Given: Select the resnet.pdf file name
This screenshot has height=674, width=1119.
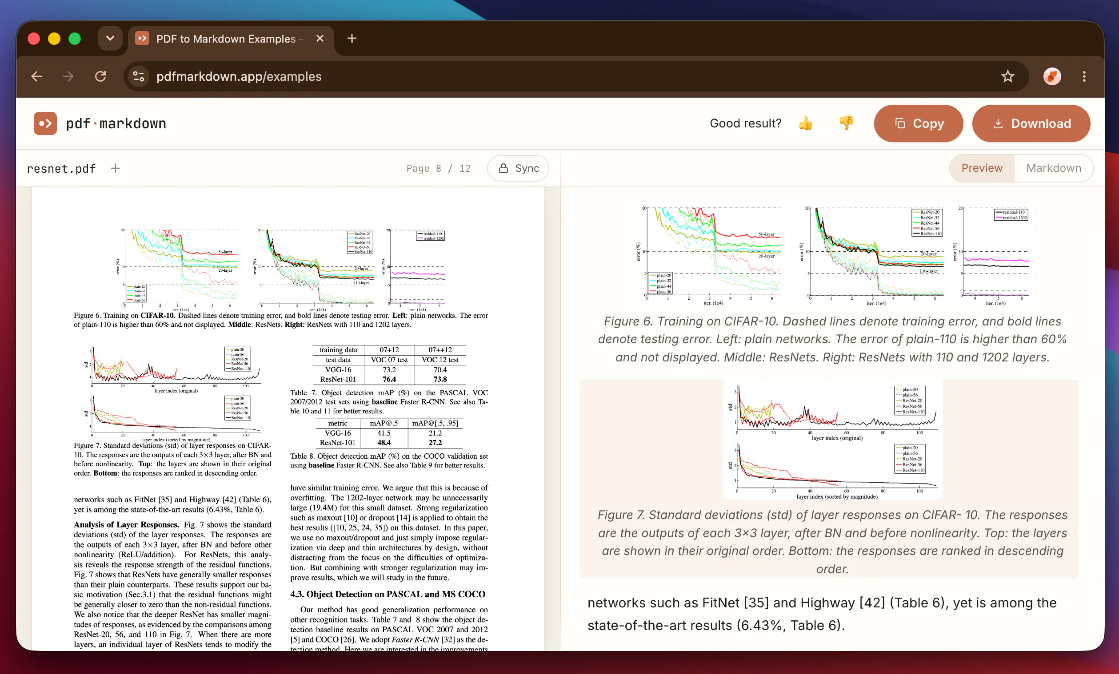Looking at the screenshot, I should point(61,169).
